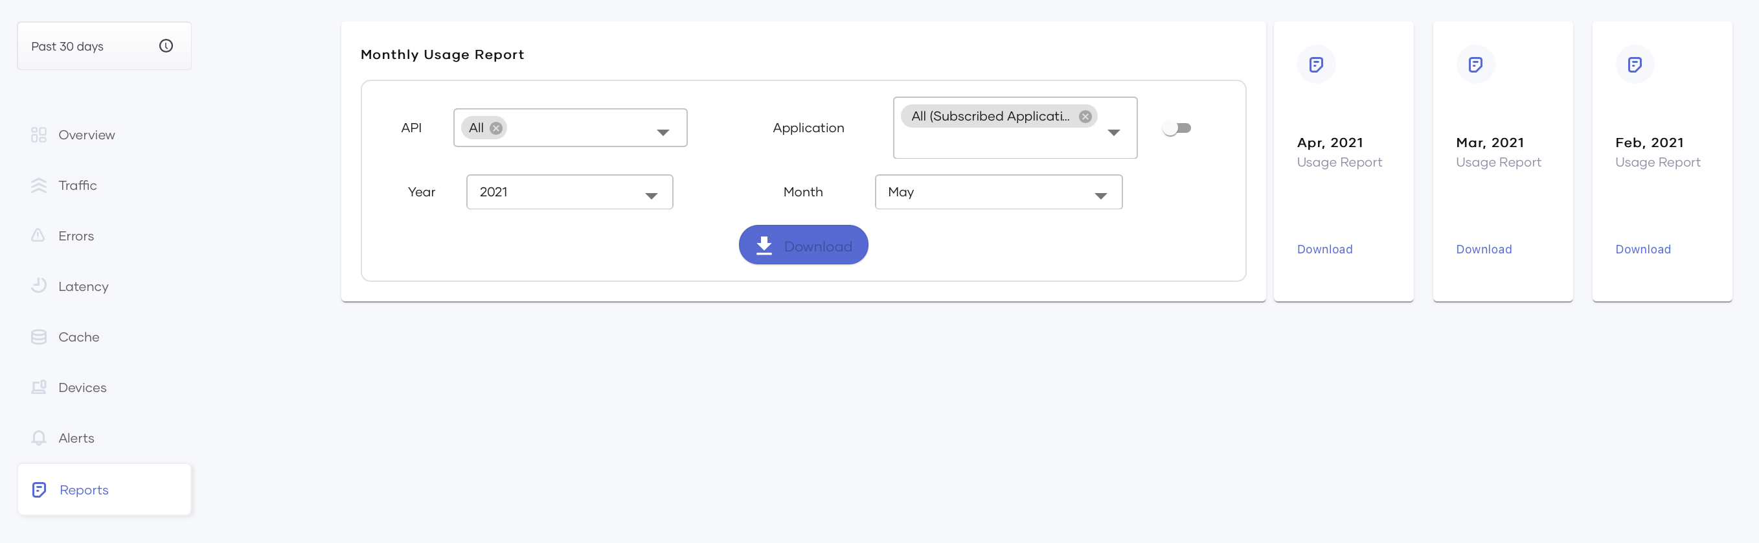Download the Feb, 2021 Usage Report

point(1642,249)
